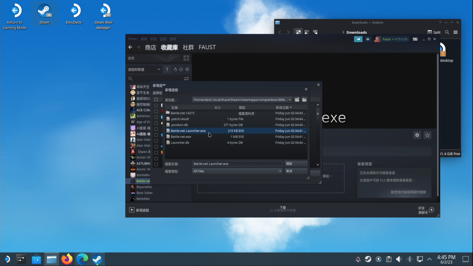The height and width of the screenshot is (266, 473).
Task: Go to library 首頁 button
Action: 153,58
